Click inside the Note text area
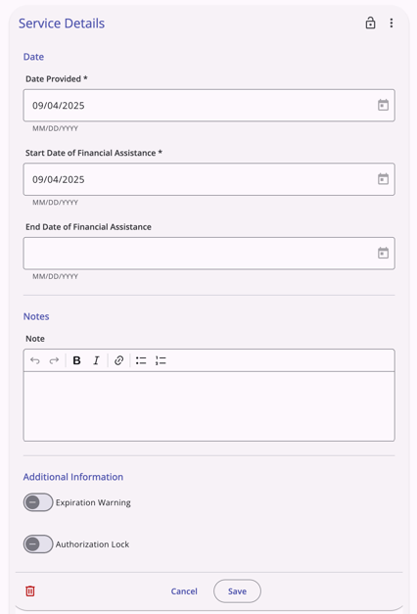This screenshot has height=614, width=417. coord(208,406)
